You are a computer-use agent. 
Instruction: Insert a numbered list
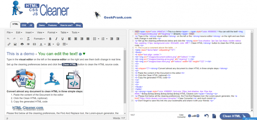(x=103, y=39)
